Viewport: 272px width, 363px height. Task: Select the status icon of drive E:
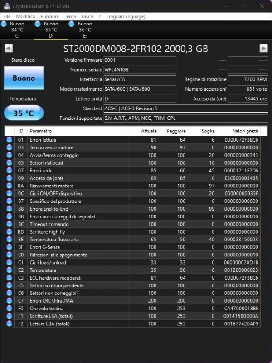click(x=71, y=24)
